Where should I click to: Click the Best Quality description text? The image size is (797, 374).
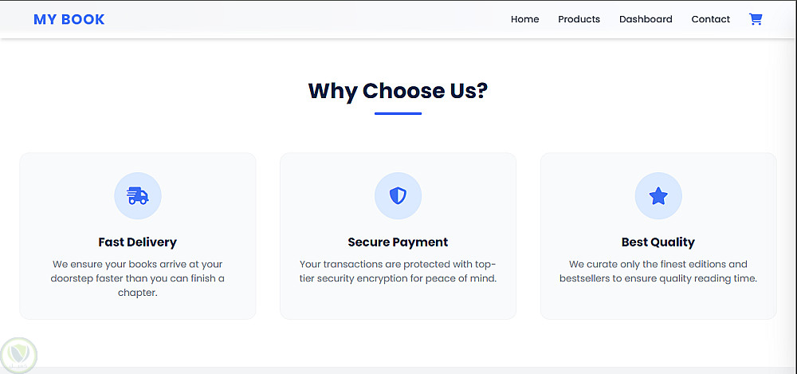658,271
